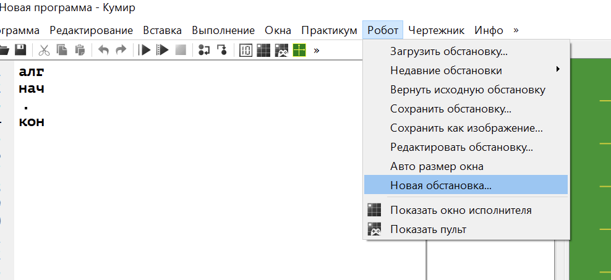
Task: Select Показать окно исполнителя menu entry
Action: point(466,210)
